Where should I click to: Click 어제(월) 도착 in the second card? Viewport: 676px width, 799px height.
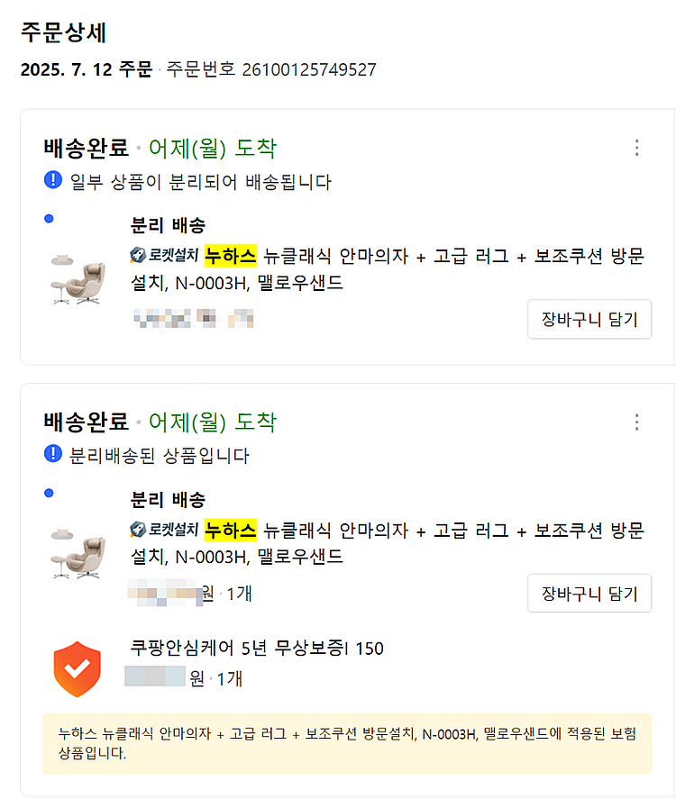[x=213, y=422]
